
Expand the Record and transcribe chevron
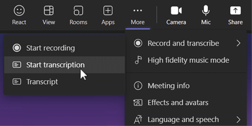coord(238,43)
